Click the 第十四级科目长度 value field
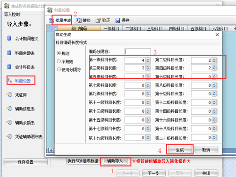 tap(202, 111)
